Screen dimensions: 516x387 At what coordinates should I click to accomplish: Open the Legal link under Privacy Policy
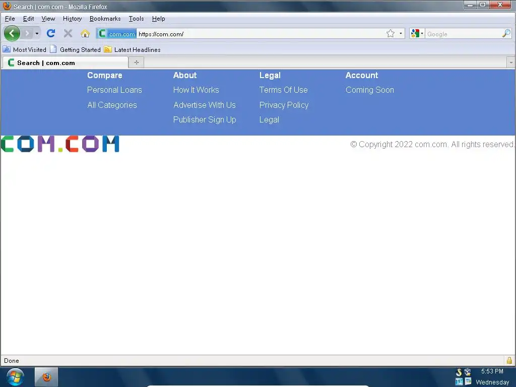tap(269, 119)
